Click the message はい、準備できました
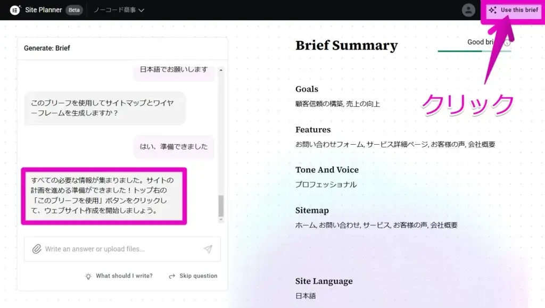This screenshot has width=545, height=308. click(x=174, y=146)
